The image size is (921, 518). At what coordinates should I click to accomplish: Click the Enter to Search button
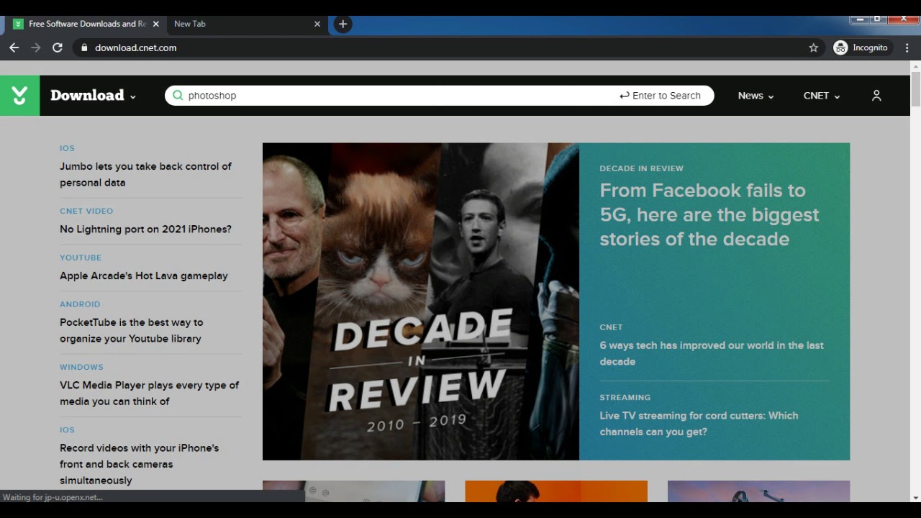(x=660, y=96)
